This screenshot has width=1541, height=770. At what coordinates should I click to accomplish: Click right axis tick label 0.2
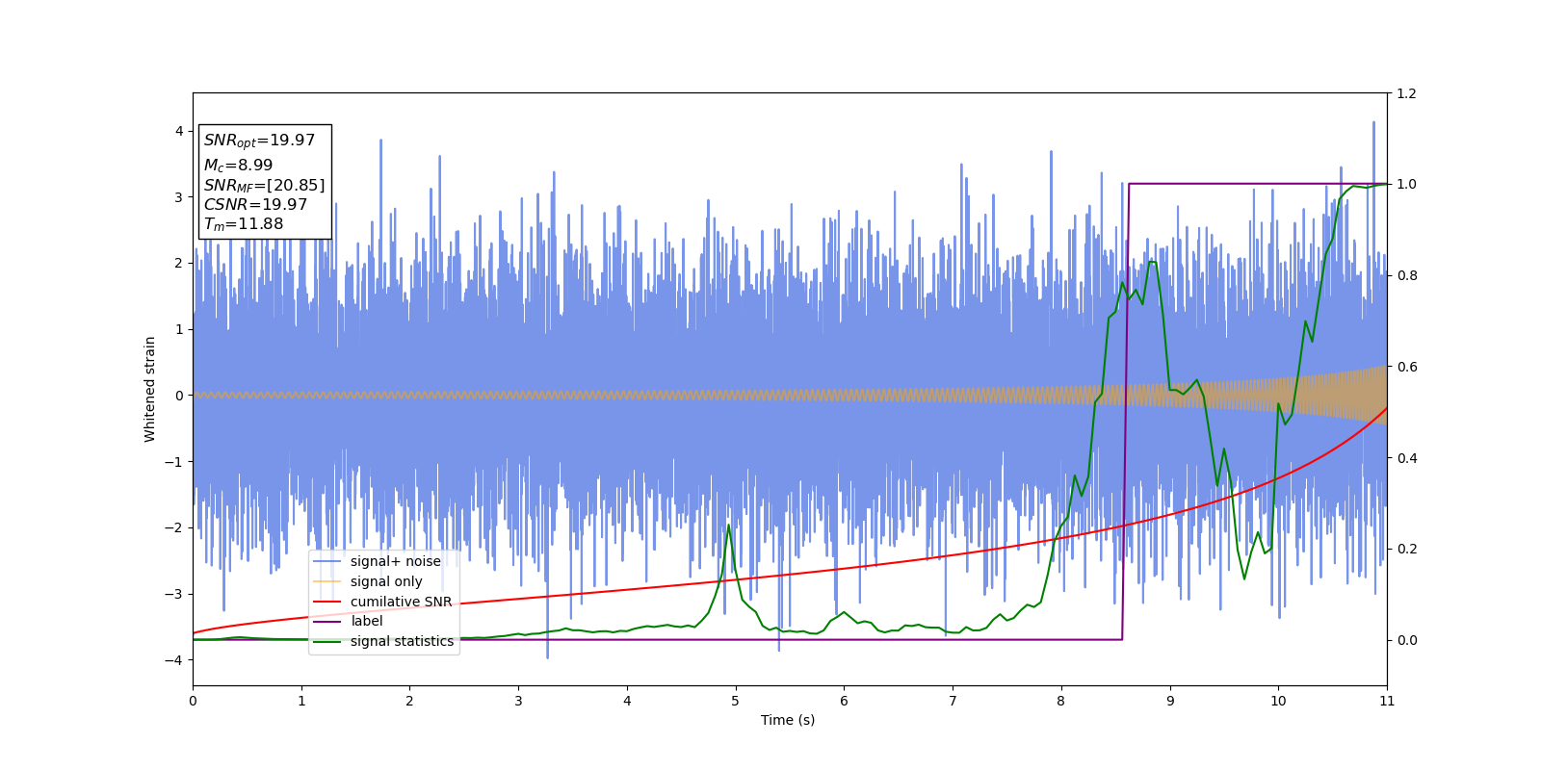tap(1406, 549)
